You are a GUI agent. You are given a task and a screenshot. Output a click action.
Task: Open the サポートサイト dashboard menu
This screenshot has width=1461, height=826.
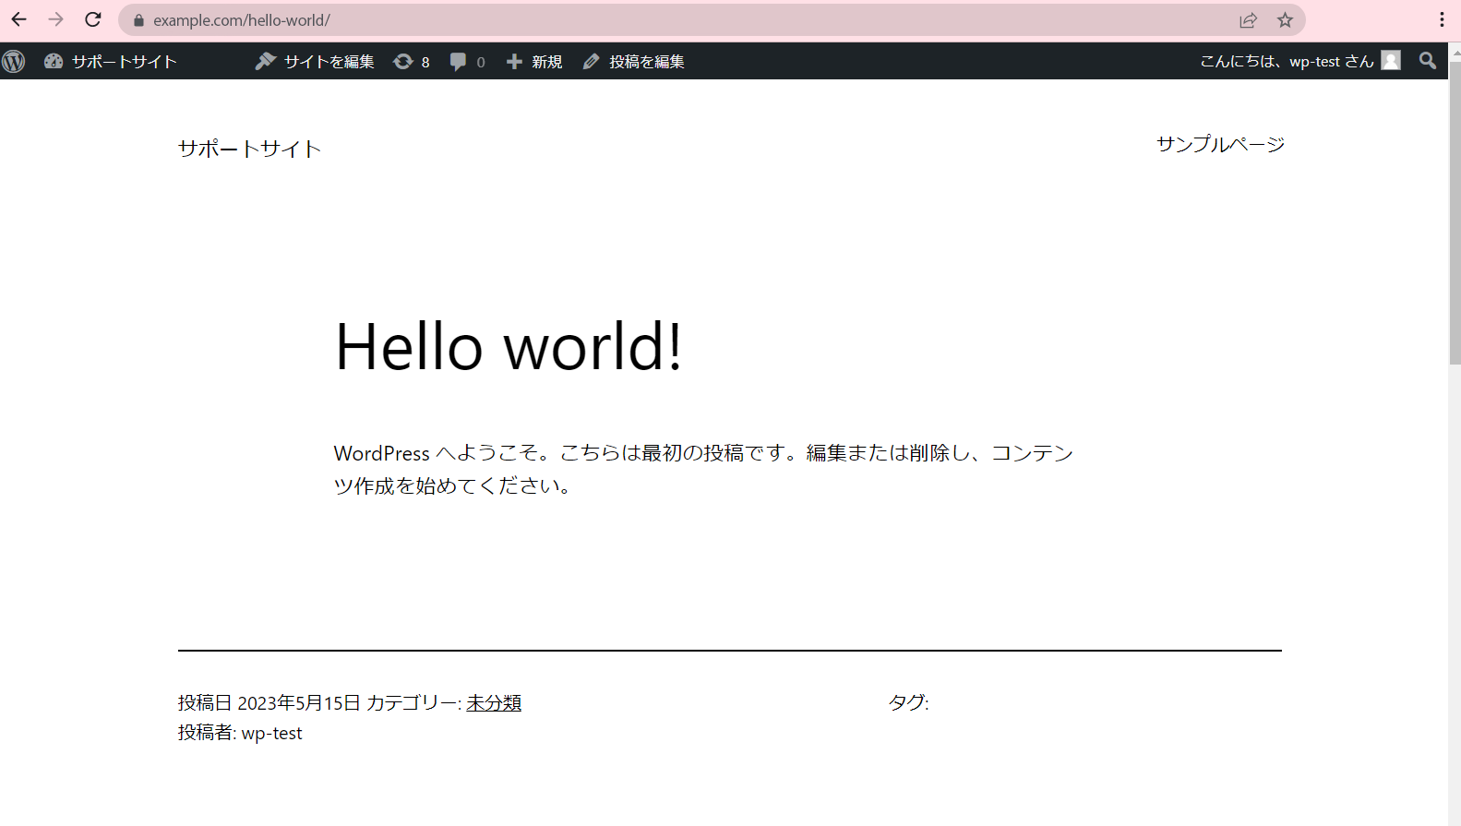(111, 62)
